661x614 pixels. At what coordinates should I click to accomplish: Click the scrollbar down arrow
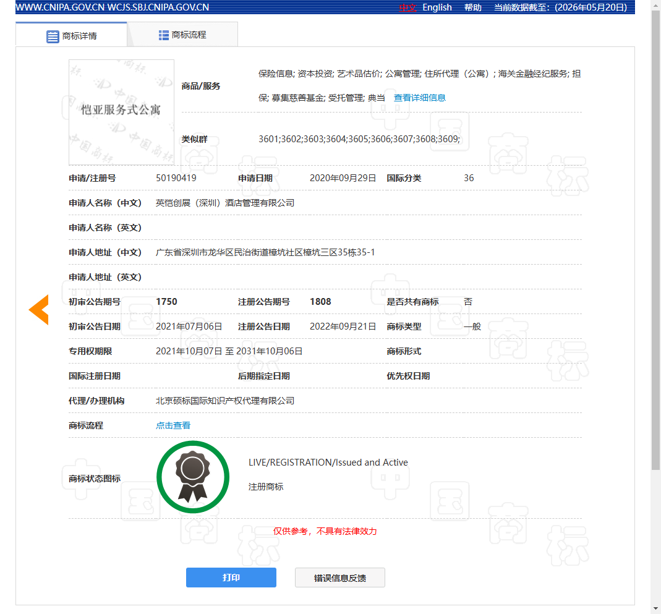[655, 608]
